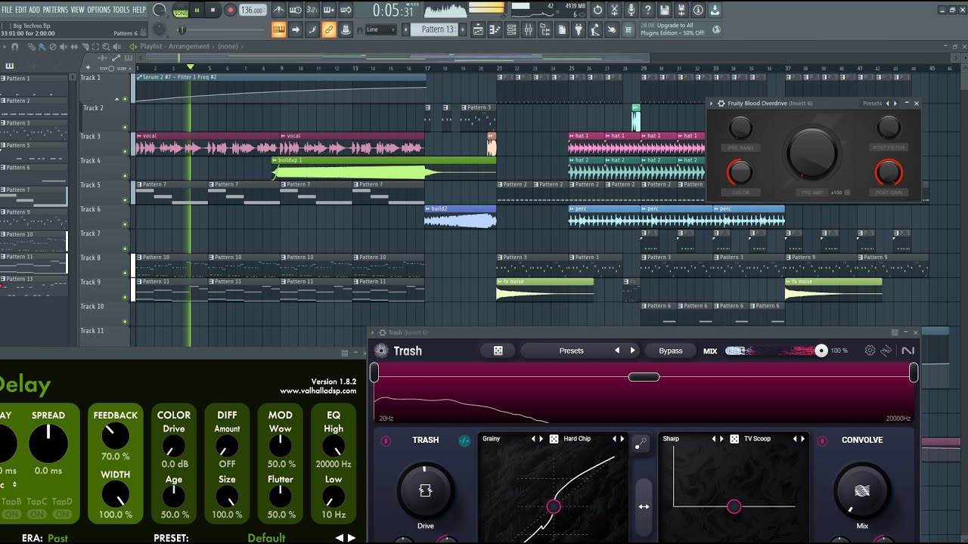Open the help question mark icon
The image size is (968, 544).
[647, 11]
